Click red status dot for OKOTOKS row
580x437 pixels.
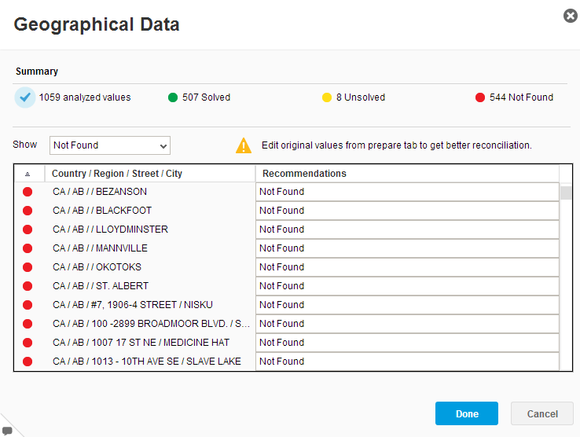point(28,267)
